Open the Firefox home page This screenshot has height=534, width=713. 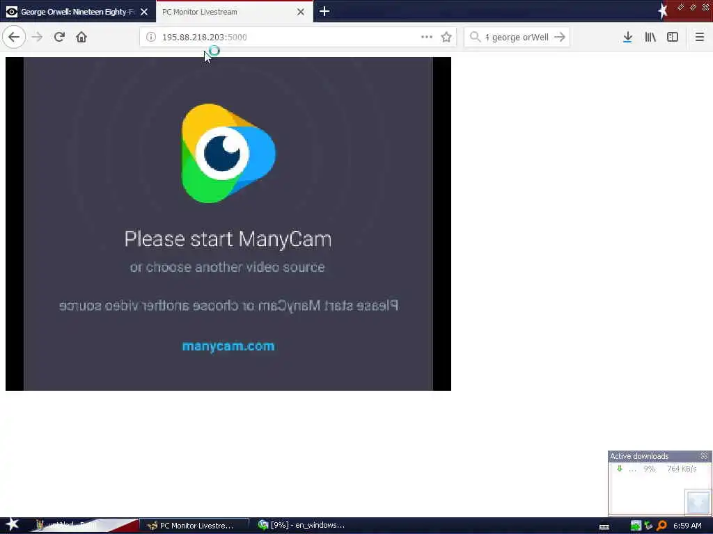tap(81, 37)
